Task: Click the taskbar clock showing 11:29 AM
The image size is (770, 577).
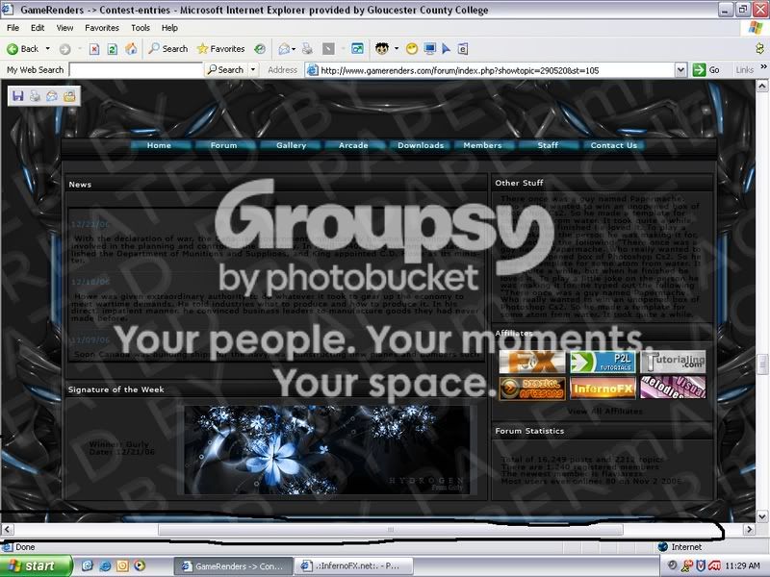Action: point(742,565)
